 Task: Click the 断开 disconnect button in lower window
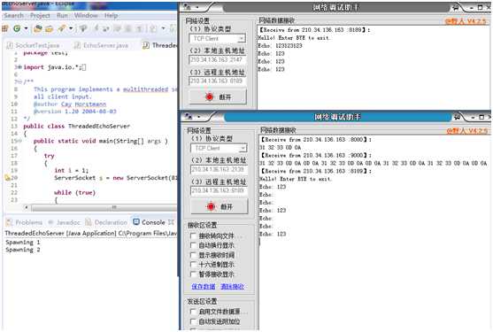[220, 207]
